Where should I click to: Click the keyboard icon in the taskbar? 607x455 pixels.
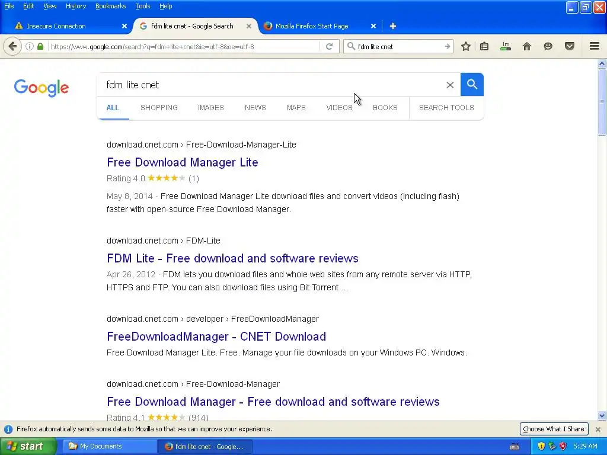pos(515,447)
